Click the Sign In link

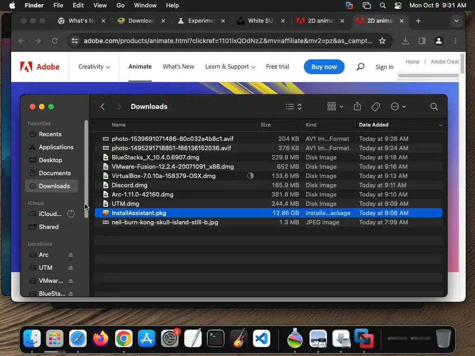pyautogui.click(x=385, y=67)
